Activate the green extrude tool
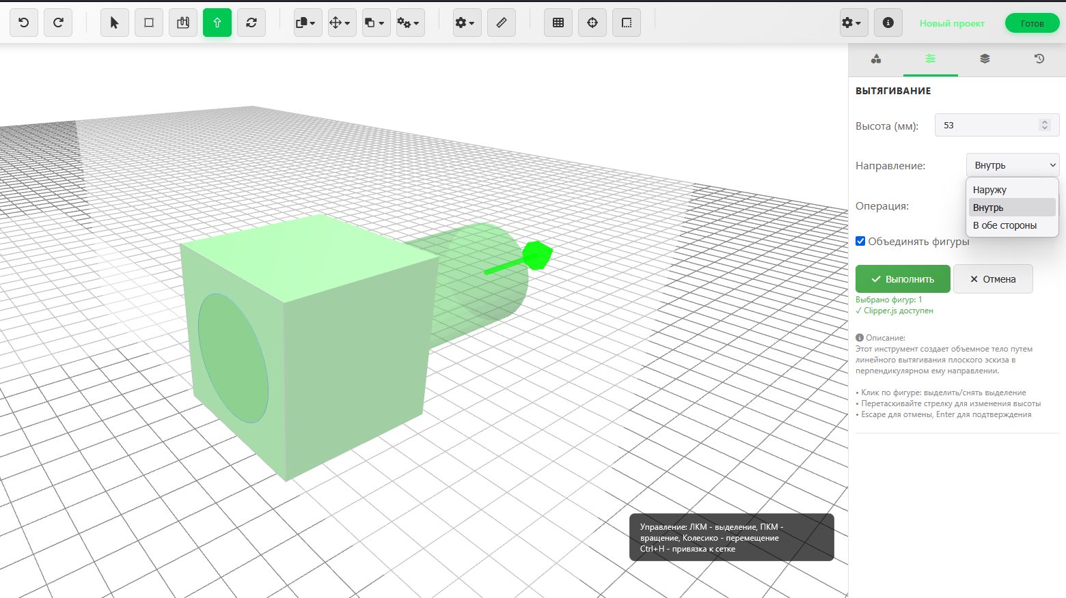Image resolution: width=1066 pixels, height=598 pixels. [217, 23]
